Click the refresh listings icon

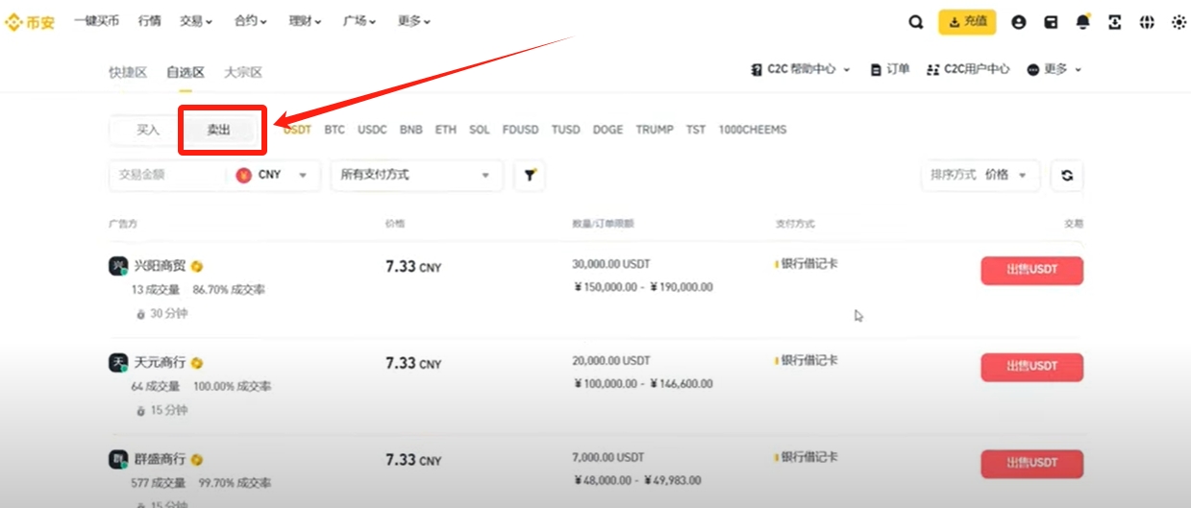point(1067,175)
